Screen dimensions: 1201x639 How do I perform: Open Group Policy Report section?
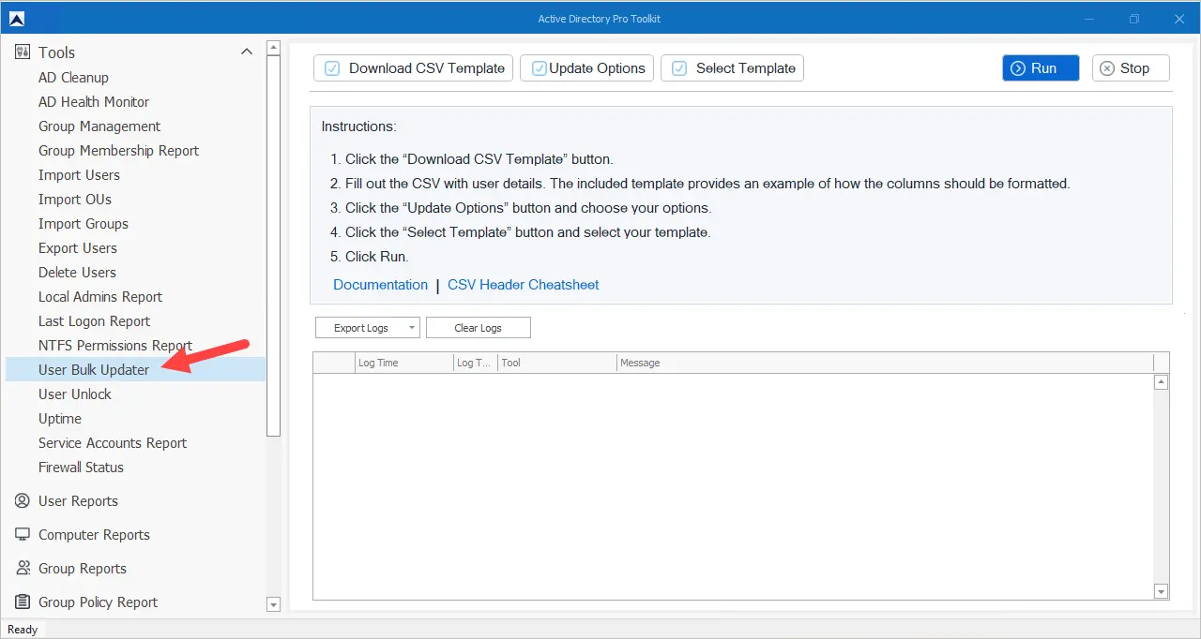[98, 602]
